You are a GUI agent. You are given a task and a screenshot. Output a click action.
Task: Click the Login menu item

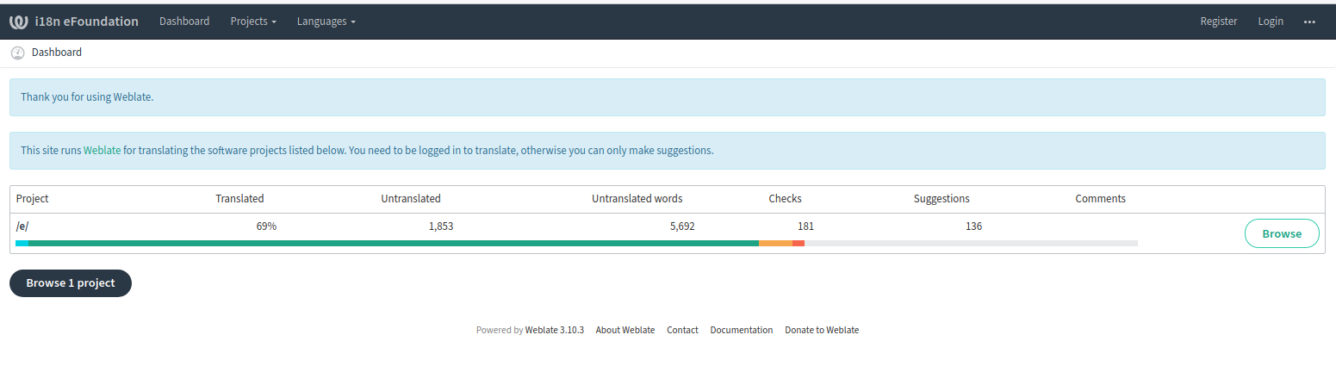pos(1270,22)
